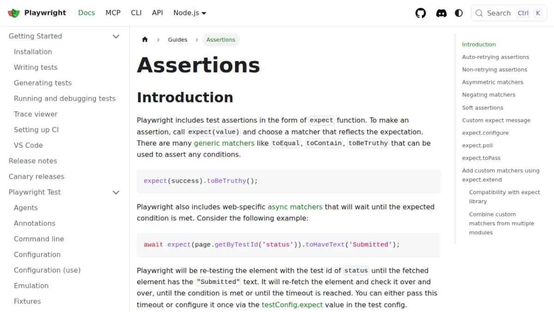The width and height of the screenshot is (554, 312).
Task: Open Command line page
Action: point(39,239)
